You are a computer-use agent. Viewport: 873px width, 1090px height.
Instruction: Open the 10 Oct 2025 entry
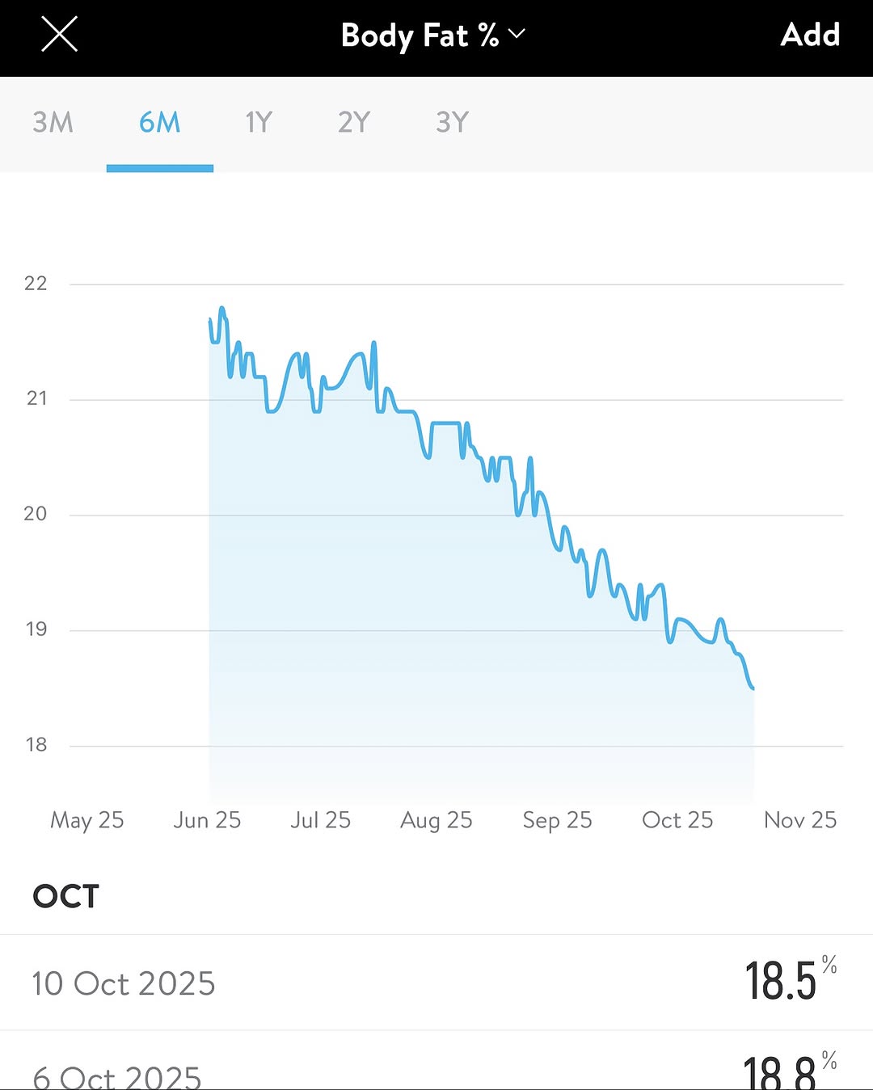124,983
